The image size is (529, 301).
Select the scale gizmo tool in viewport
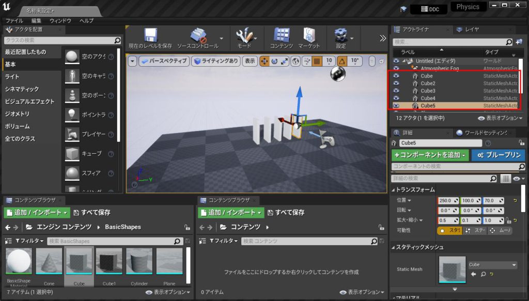point(285,61)
